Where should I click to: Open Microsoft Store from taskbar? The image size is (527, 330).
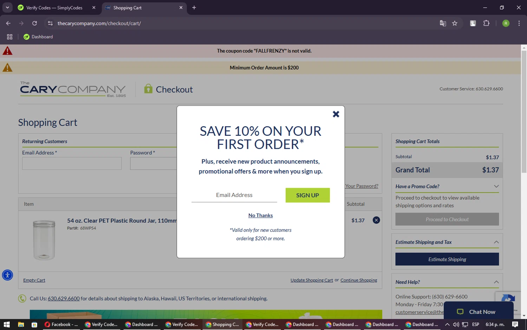coord(34,324)
